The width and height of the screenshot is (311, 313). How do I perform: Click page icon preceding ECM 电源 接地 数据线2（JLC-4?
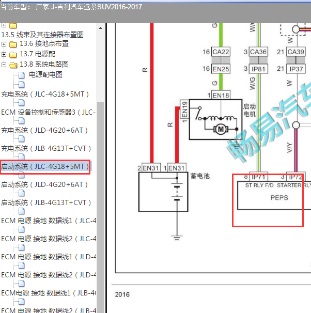click(22, 229)
